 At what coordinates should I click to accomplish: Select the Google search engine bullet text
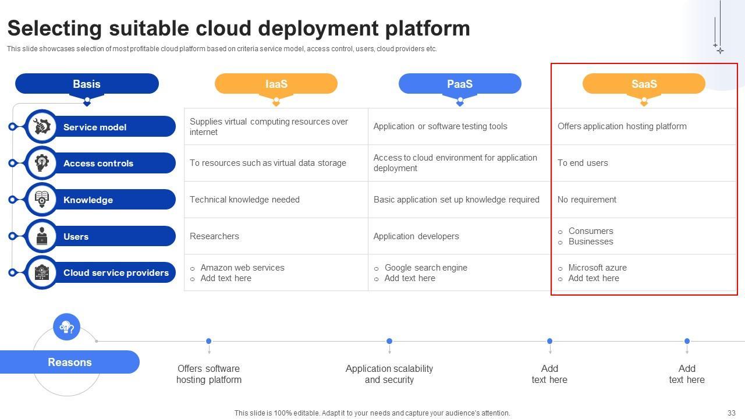click(425, 268)
